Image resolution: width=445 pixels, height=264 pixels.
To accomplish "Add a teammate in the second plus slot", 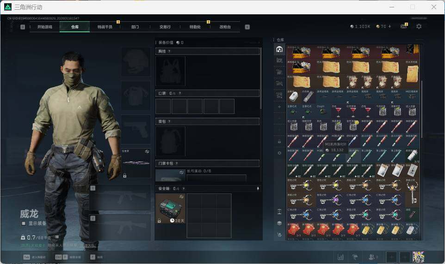I will (405, 257).
